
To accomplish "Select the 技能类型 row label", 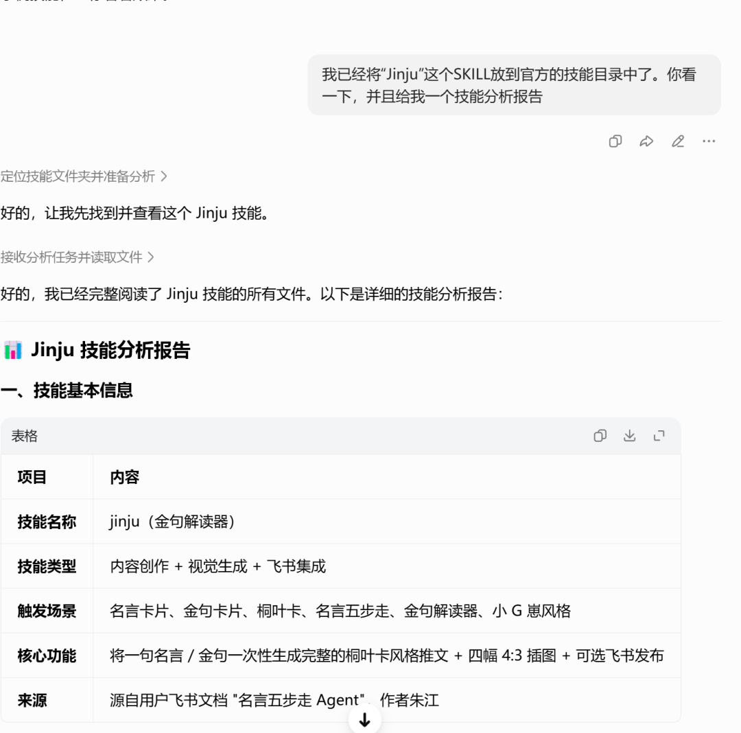I will click(x=47, y=566).
